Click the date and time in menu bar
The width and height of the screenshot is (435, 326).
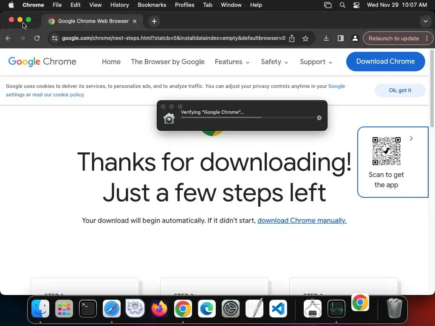397,5
